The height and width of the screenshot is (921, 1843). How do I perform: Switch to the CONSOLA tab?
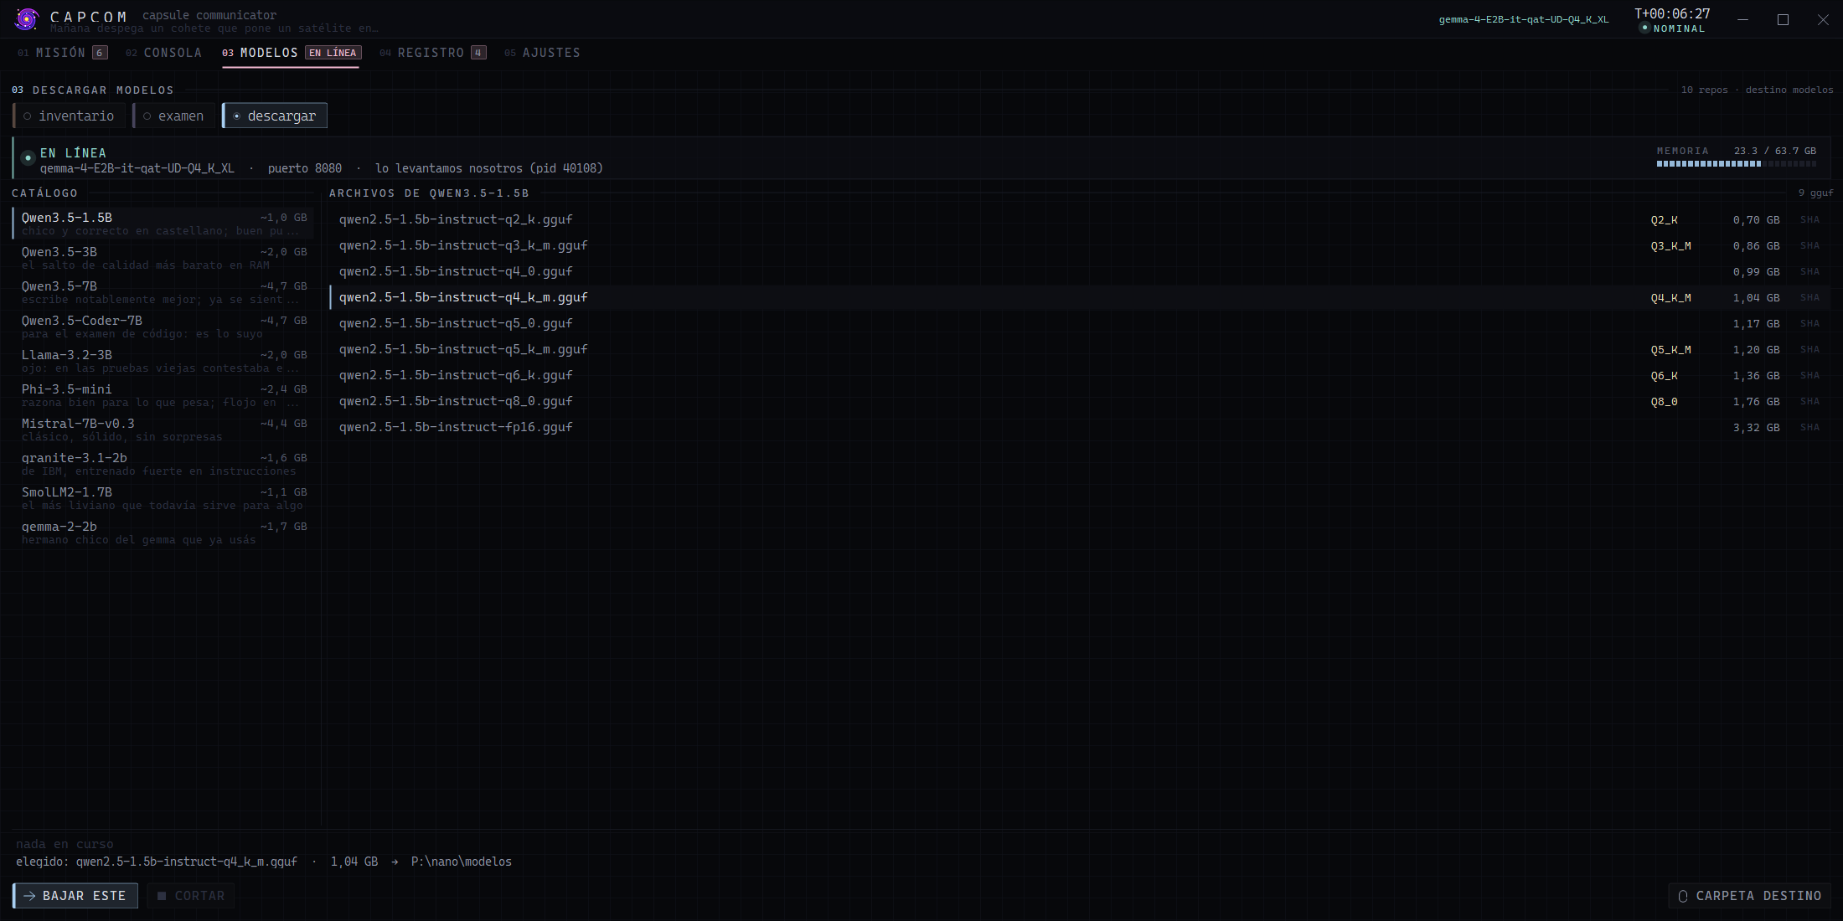tap(164, 53)
